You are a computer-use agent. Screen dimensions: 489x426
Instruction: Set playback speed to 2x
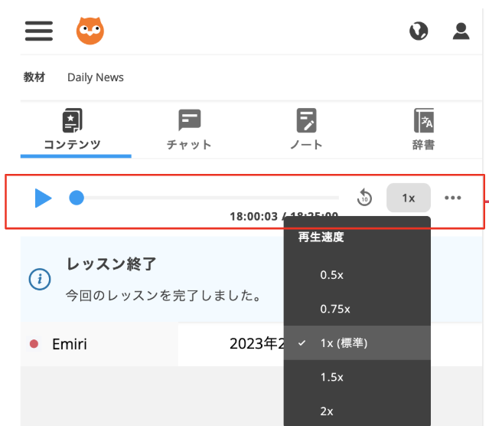point(327,411)
